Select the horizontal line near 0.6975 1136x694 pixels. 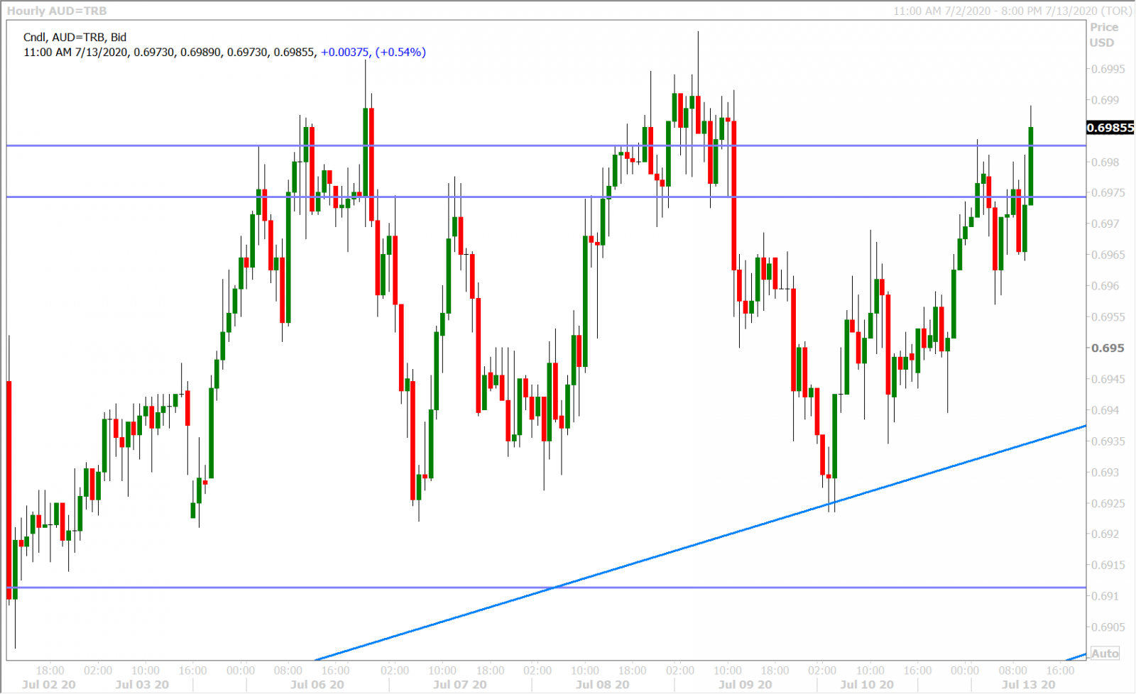tap(546, 197)
